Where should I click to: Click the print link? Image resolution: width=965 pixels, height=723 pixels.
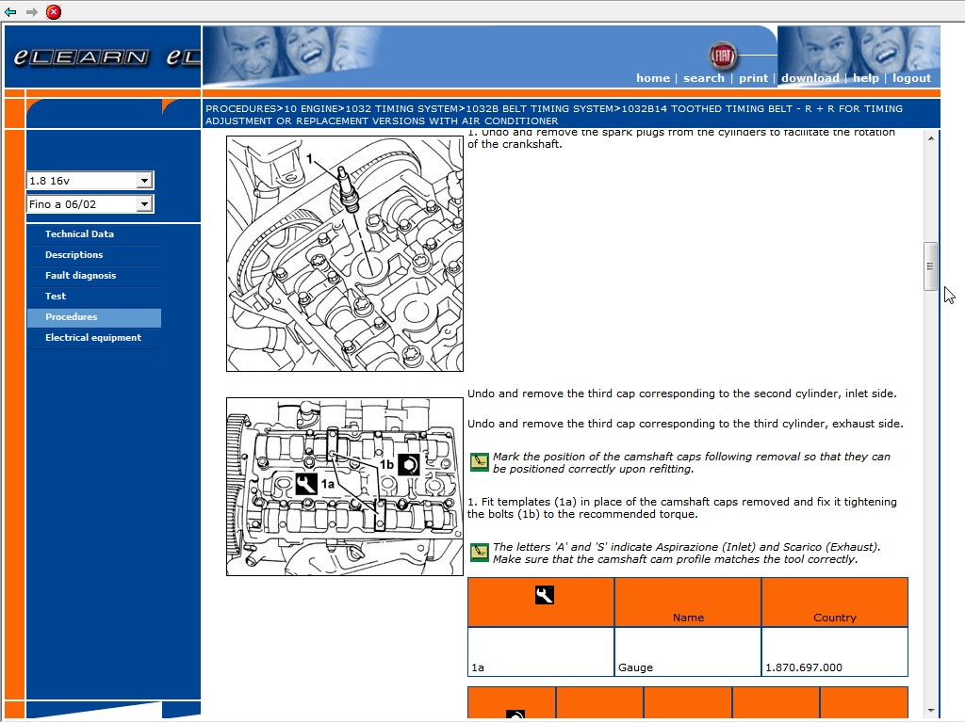click(x=753, y=78)
